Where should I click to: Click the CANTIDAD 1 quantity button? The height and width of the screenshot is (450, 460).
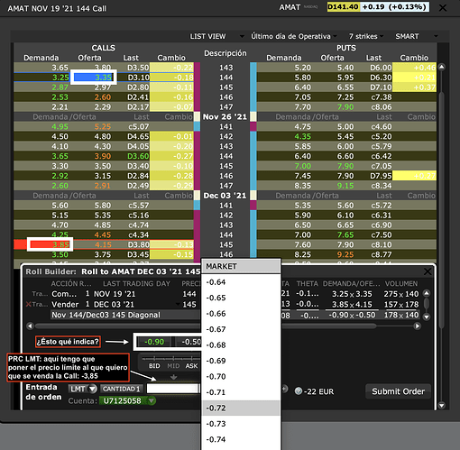coord(122,389)
